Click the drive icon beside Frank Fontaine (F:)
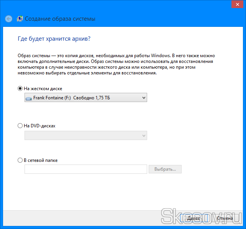The width and height of the screenshot is (246, 229). coord(29,98)
